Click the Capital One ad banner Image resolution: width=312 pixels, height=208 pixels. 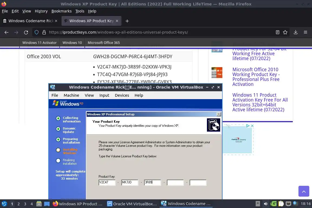tap(238, 139)
